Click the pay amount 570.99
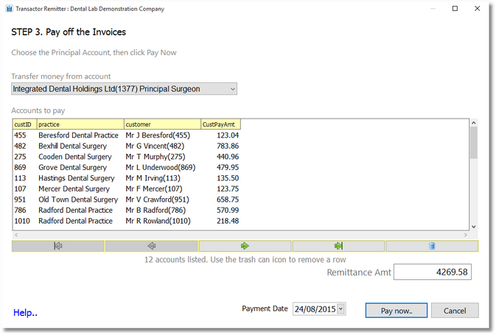The width and height of the screenshot is (496, 335). [228, 210]
